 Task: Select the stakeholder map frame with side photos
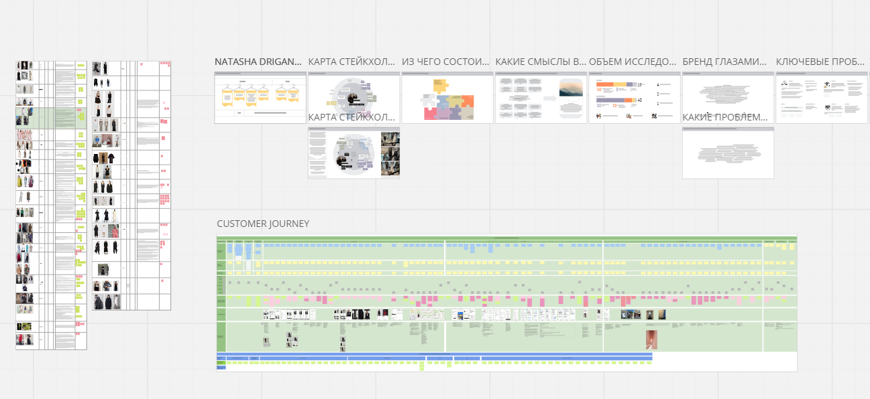tap(354, 153)
